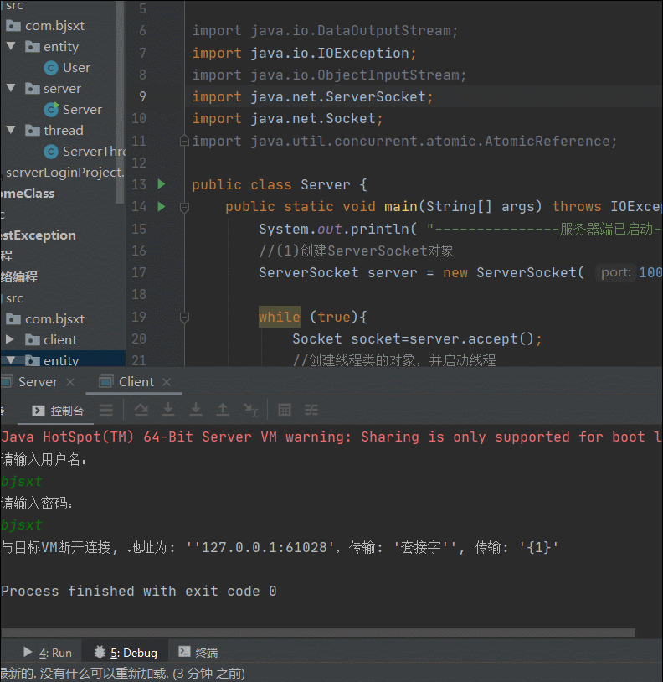663x682 pixels.
Task: Click the window icon on Client session tab
Action: pyautogui.click(x=105, y=381)
